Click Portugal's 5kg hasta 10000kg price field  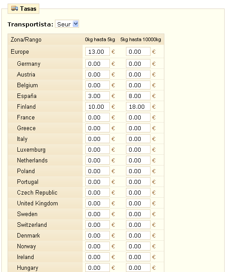tap(138, 182)
